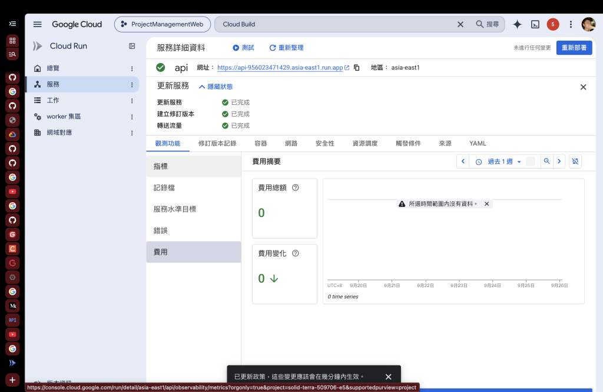Show help for 費用變化
The image size is (603, 392).
pyautogui.click(x=296, y=253)
